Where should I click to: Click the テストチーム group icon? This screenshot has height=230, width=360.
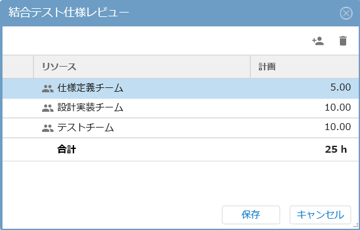[48, 128]
